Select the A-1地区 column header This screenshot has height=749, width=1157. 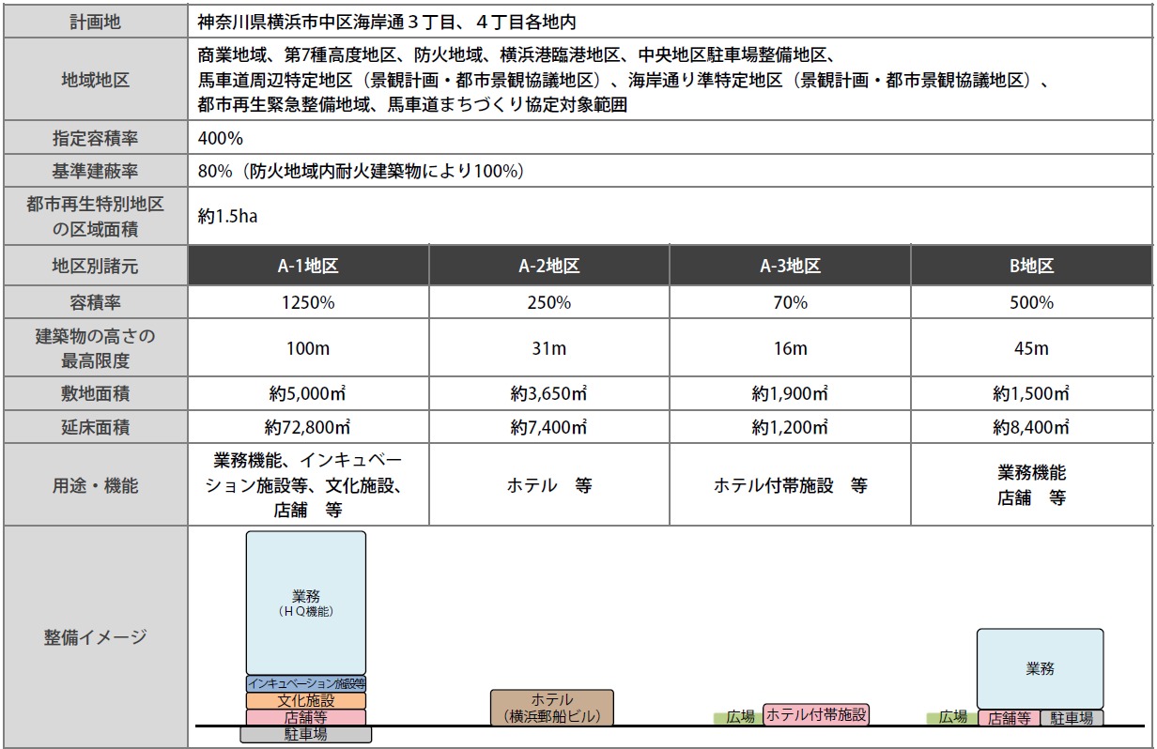coord(309,266)
